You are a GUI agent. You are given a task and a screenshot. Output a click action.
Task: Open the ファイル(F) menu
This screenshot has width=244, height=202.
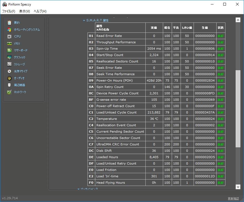tap(9, 11)
